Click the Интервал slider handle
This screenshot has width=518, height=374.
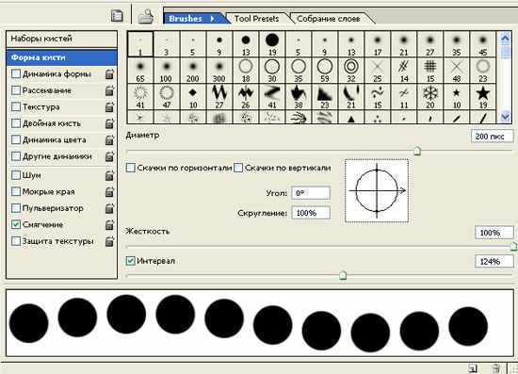tap(343, 275)
